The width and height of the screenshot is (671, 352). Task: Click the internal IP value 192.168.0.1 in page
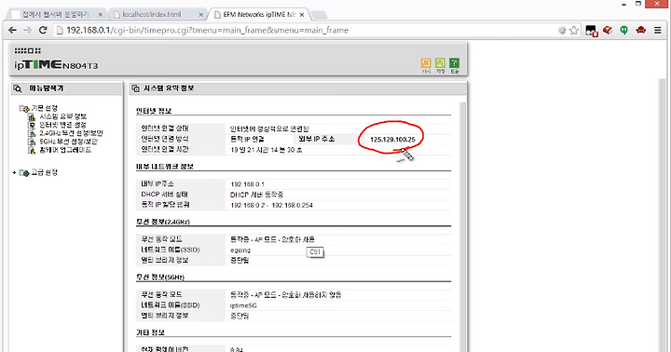(247, 184)
